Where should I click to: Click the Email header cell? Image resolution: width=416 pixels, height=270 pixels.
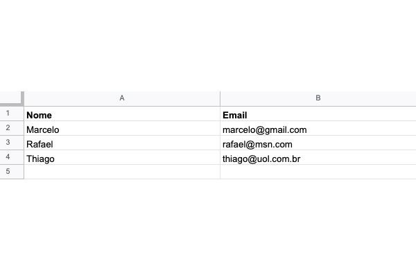(x=318, y=114)
